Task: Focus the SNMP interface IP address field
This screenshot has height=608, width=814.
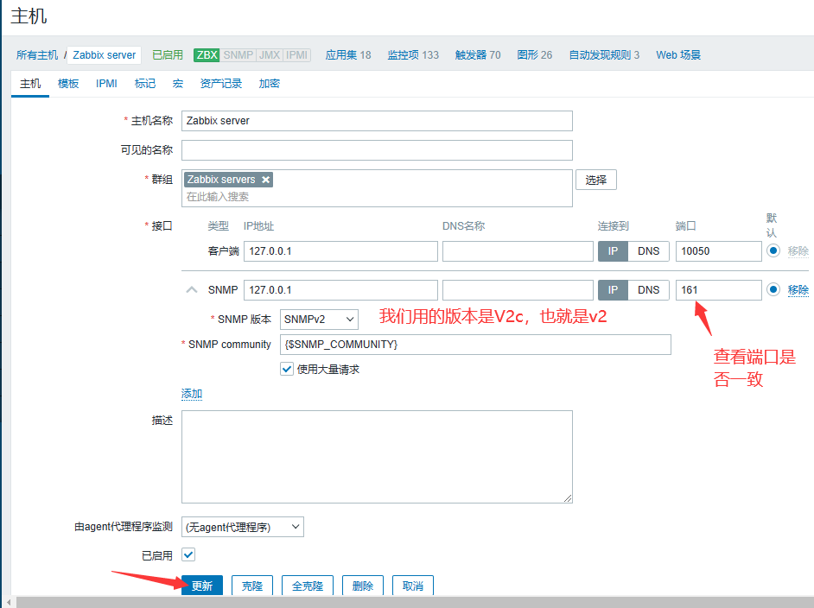Action: pyautogui.click(x=340, y=290)
